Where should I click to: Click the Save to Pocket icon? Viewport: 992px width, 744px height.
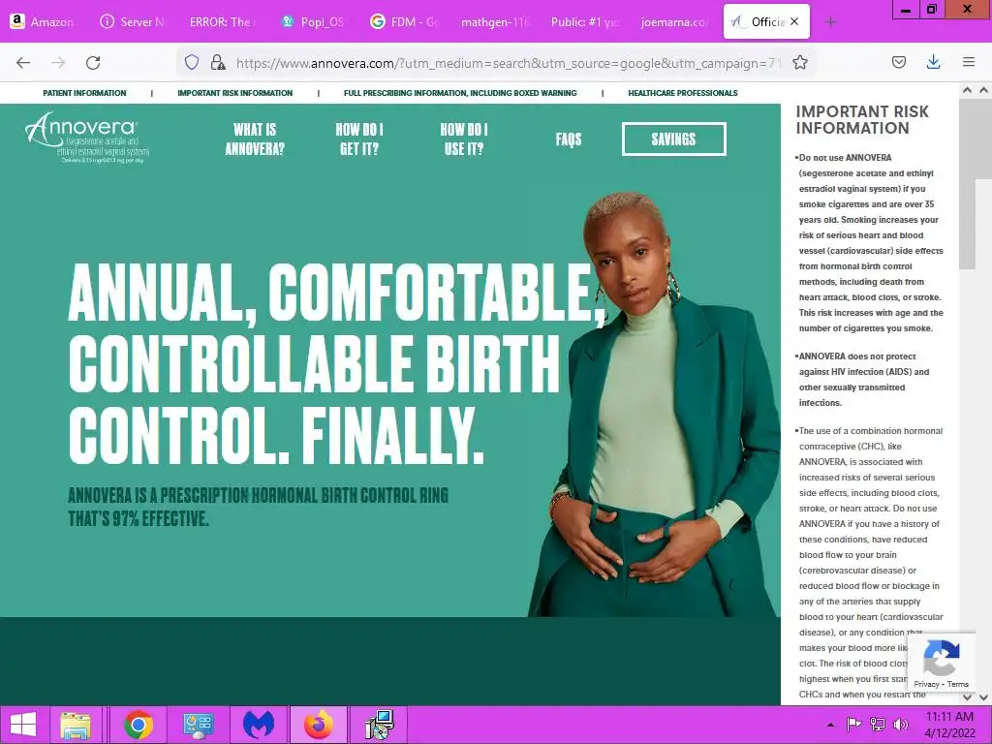coord(898,62)
